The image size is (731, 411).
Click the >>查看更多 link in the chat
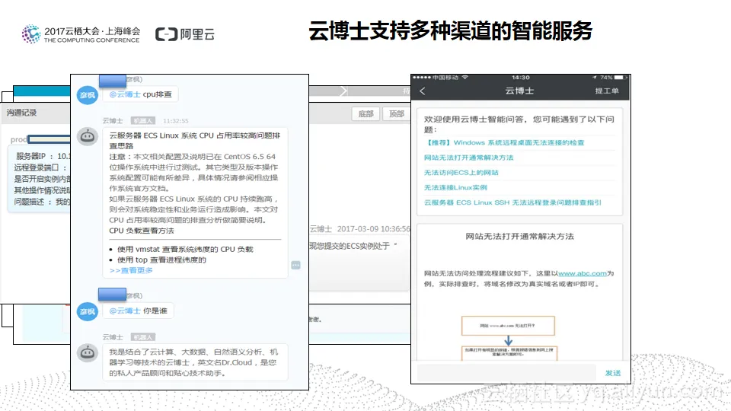[x=131, y=270]
